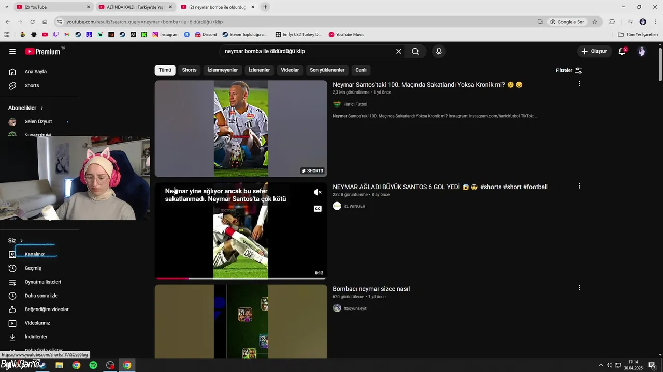Click the YouTube Premium logo
Screen dimensions: 663x372
click(x=42, y=51)
